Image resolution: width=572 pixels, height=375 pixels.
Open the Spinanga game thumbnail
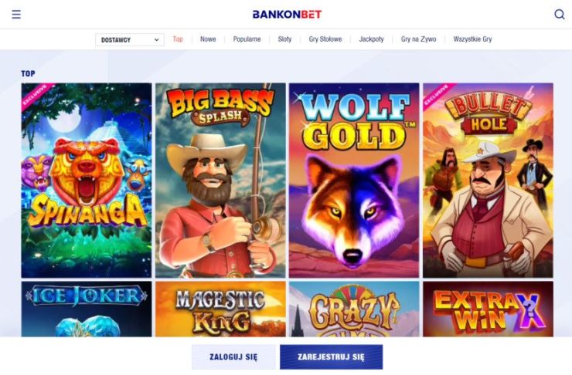point(87,181)
